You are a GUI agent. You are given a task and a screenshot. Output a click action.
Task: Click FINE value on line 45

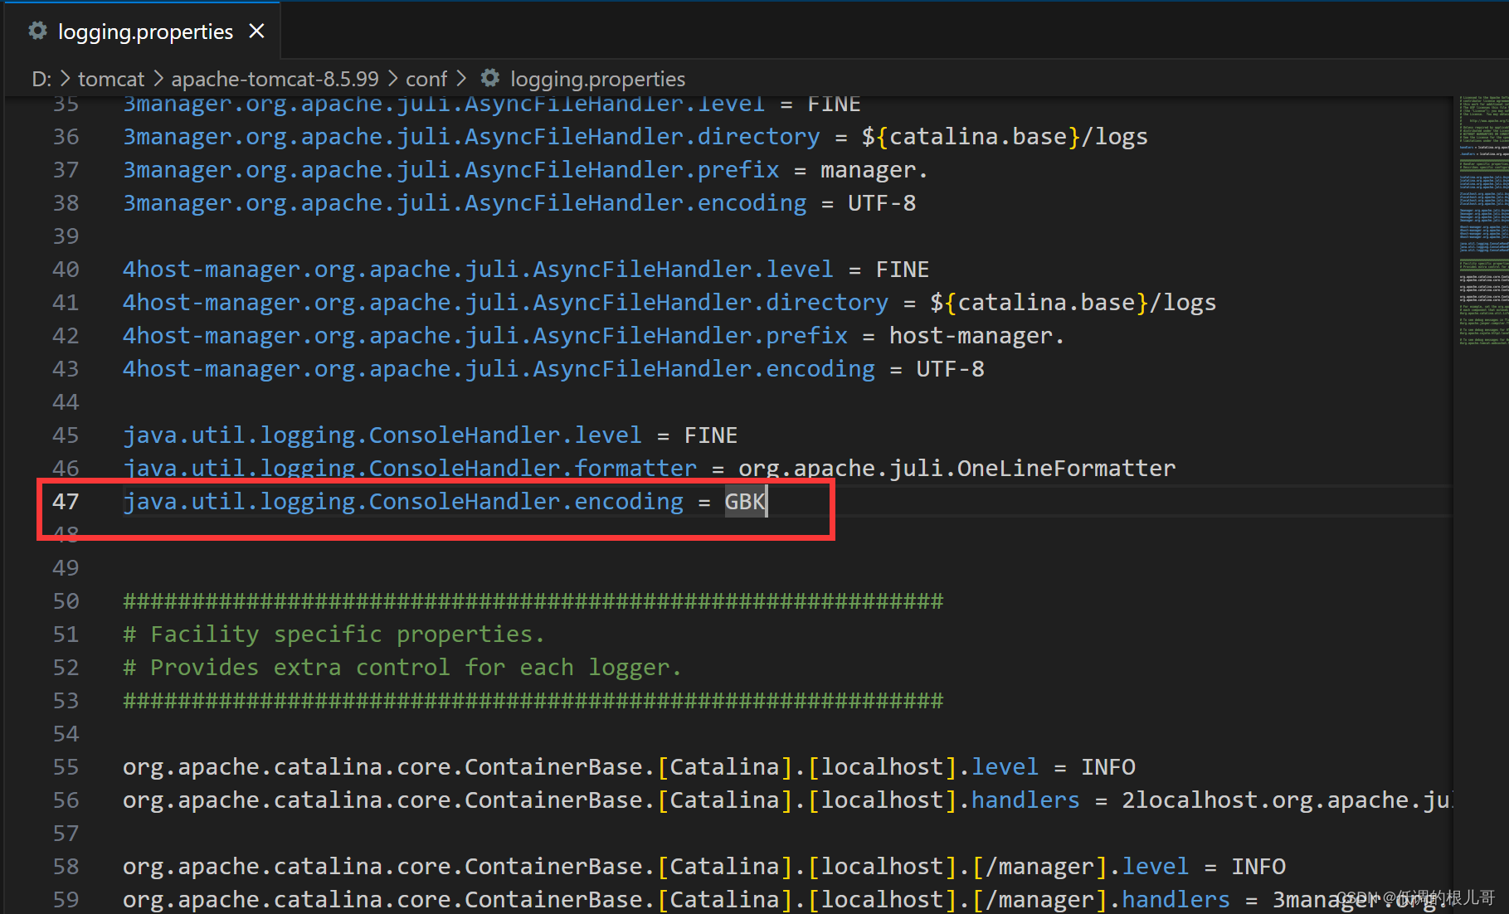[x=710, y=435]
